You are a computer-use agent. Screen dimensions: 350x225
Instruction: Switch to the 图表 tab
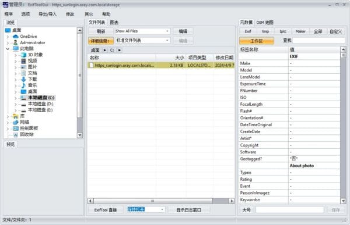coord(114,23)
